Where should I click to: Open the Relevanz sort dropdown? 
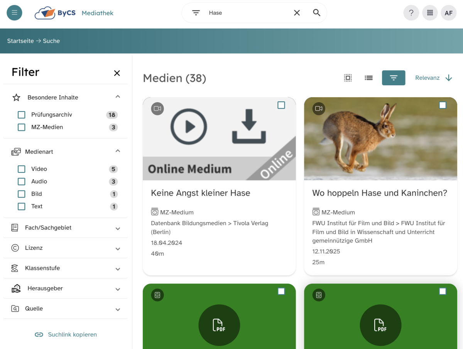(x=433, y=78)
